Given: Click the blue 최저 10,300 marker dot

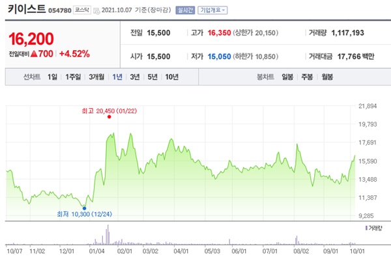Looking at the screenshot, I should coord(84,208).
